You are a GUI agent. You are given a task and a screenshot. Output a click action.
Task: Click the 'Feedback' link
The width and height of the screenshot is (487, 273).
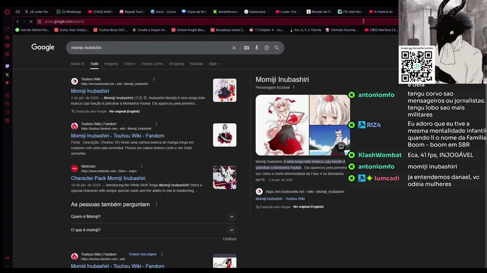(229, 238)
